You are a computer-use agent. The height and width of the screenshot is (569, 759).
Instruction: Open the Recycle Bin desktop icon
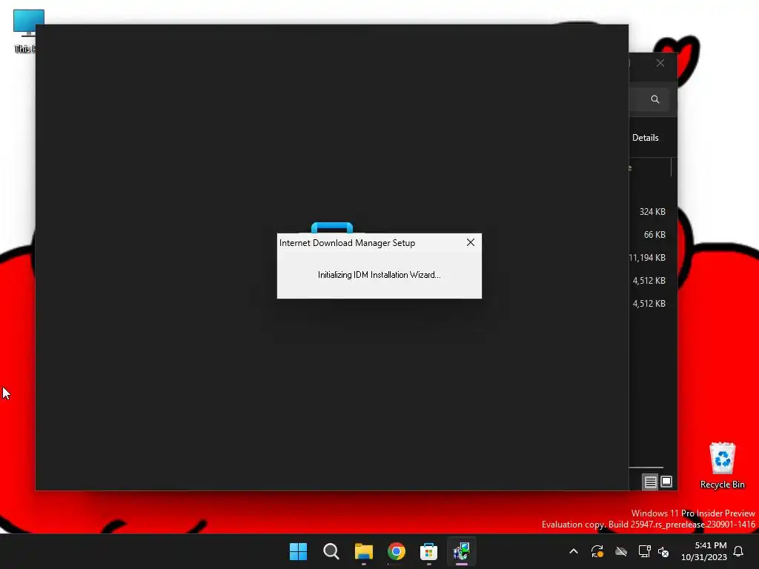click(x=722, y=465)
